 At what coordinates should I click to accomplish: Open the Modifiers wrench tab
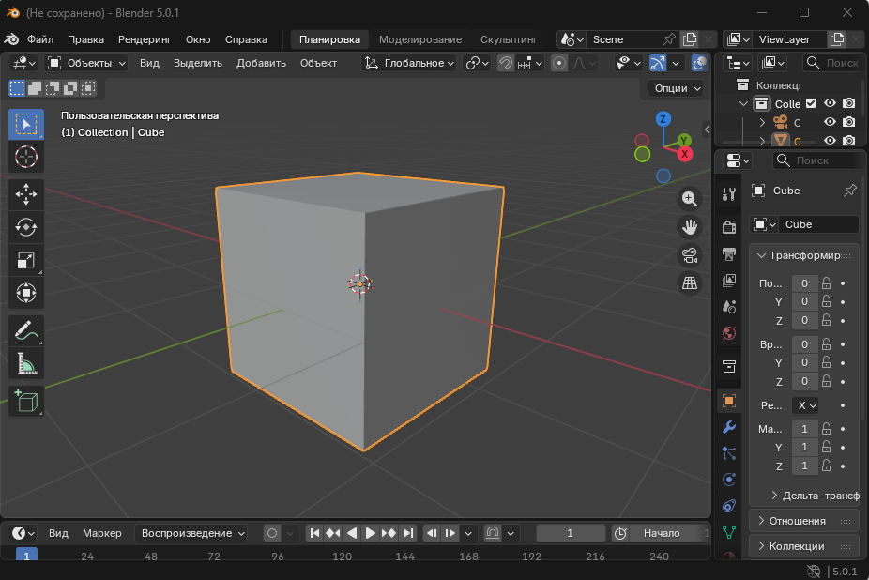click(729, 427)
